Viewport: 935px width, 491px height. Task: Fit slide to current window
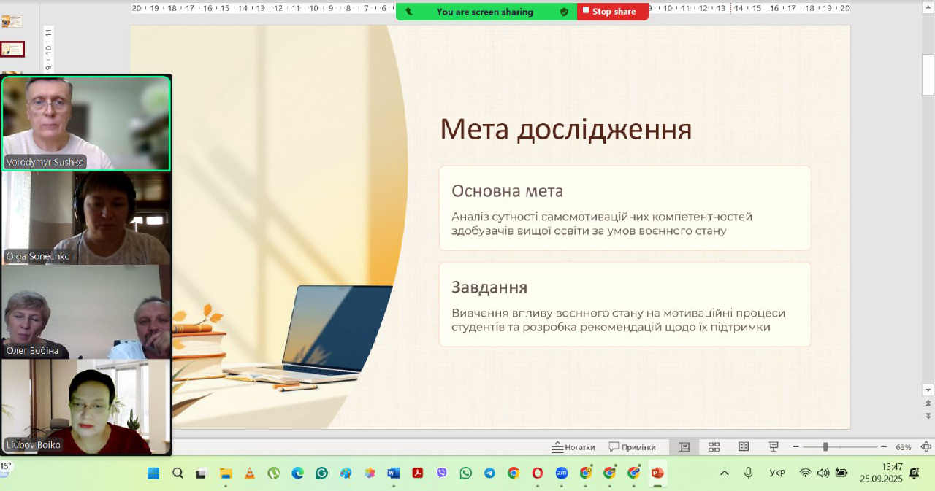click(x=926, y=446)
